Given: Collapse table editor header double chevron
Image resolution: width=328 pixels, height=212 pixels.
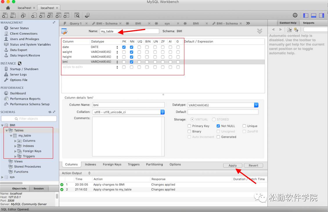Looking at the screenshot, I should pyautogui.click(x=259, y=31).
